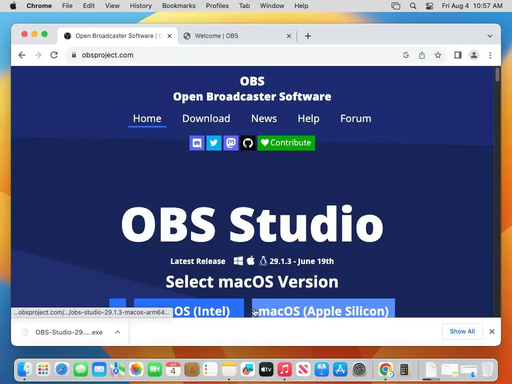The image size is (512, 384).
Task: Open Finder from the Dock
Action: [24, 369]
